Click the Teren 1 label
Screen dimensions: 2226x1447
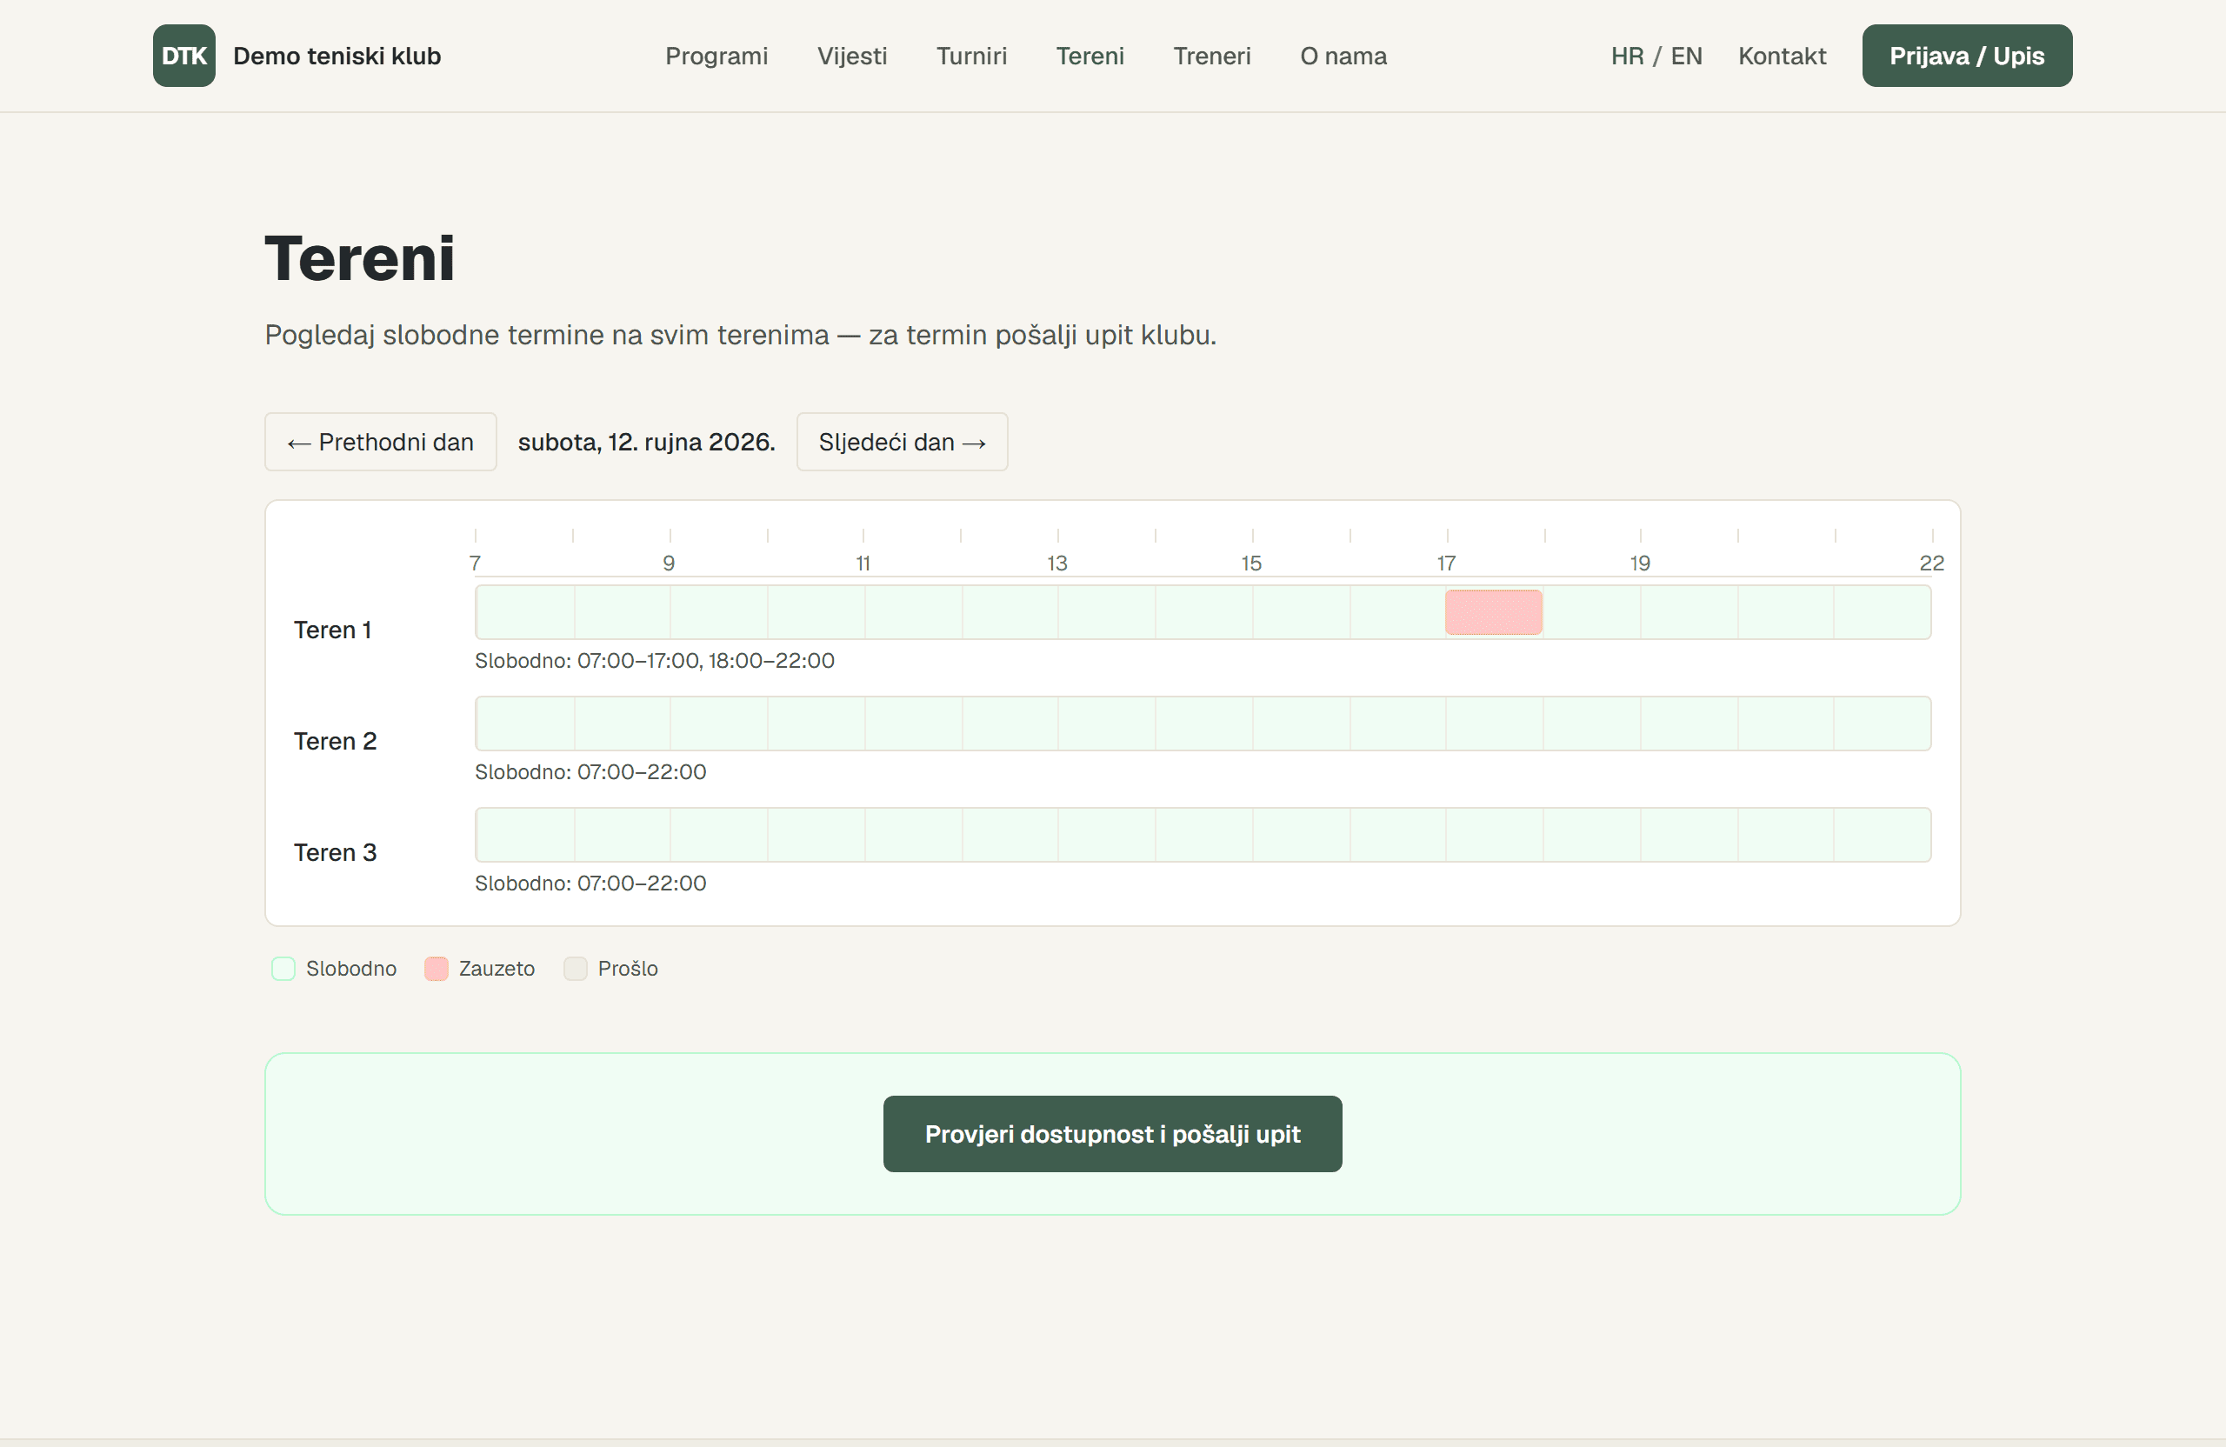333,630
